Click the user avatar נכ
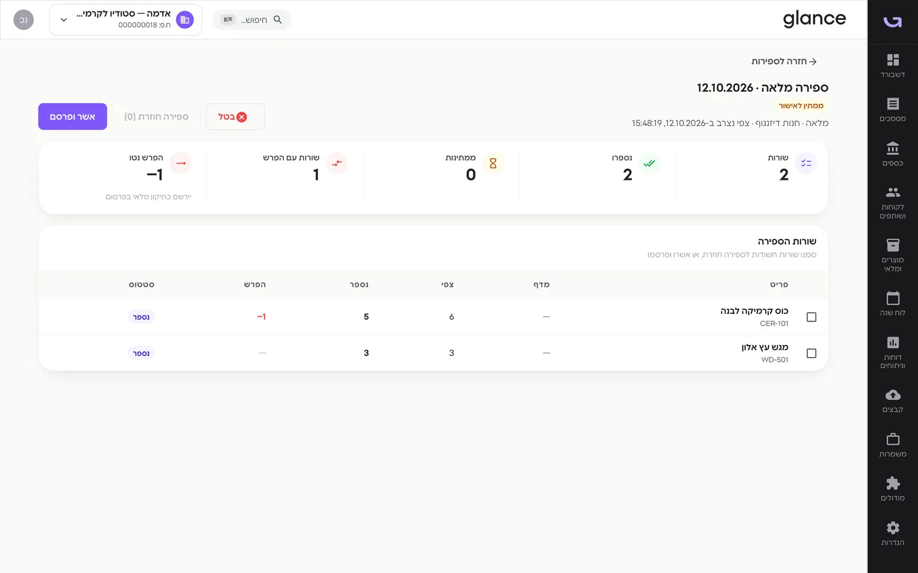Viewport: 918px width, 573px height. [x=24, y=19]
